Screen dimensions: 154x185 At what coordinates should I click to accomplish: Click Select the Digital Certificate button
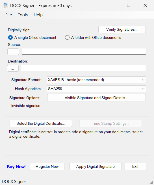(41, 123)
